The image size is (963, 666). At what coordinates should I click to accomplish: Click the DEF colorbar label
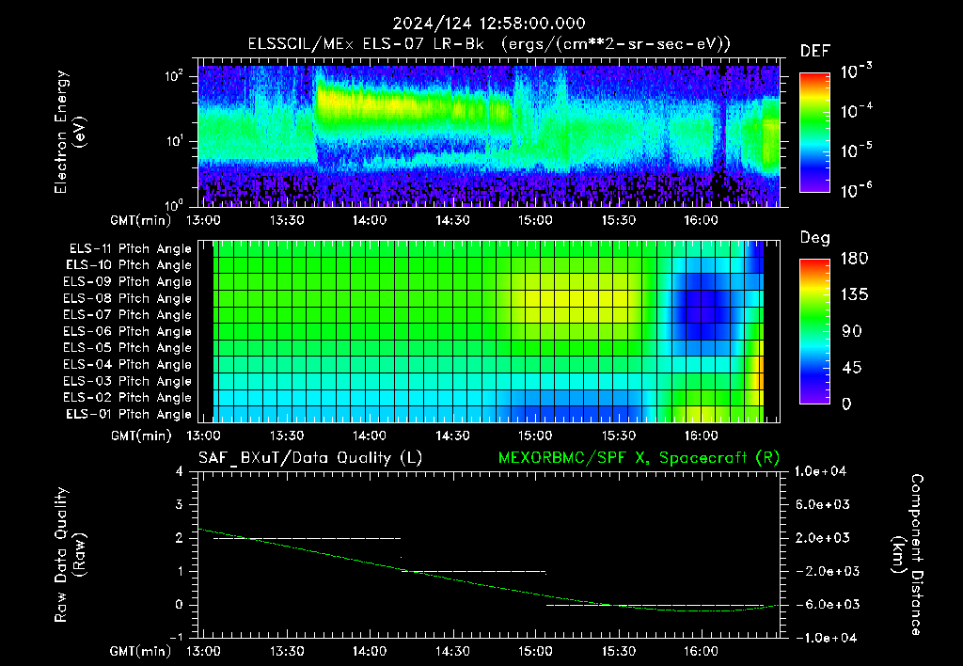[x=815, y=52]
